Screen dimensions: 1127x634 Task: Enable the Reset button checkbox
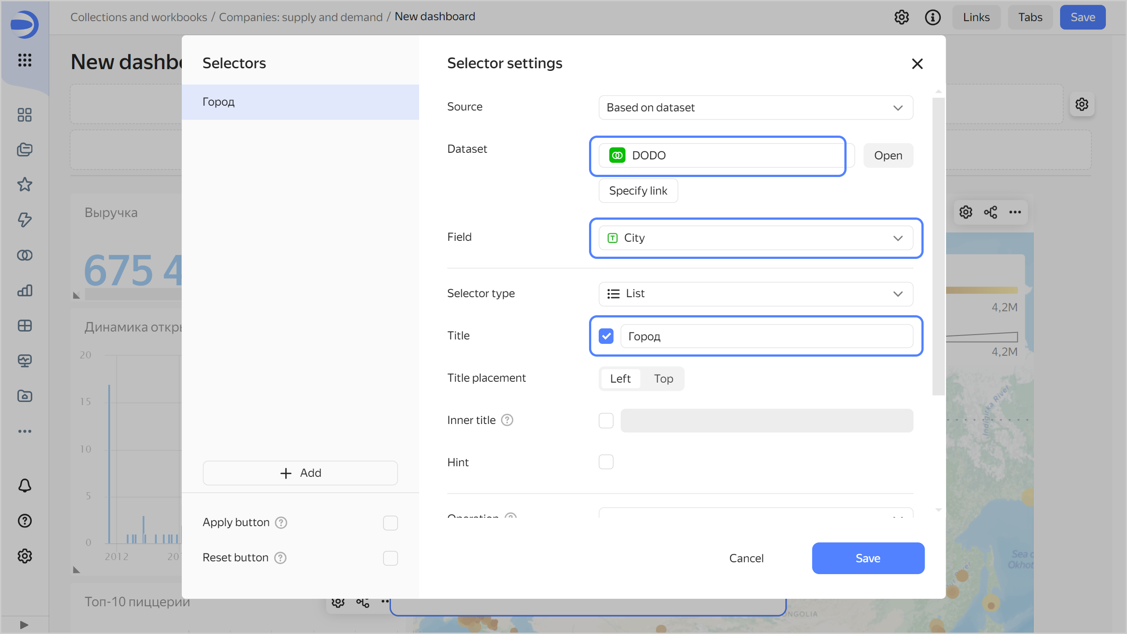pyautogui.click(x=390, y=558)
